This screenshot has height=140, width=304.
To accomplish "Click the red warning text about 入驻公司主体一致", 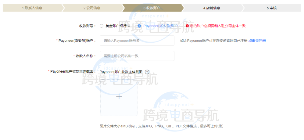I will coord(218,26).
